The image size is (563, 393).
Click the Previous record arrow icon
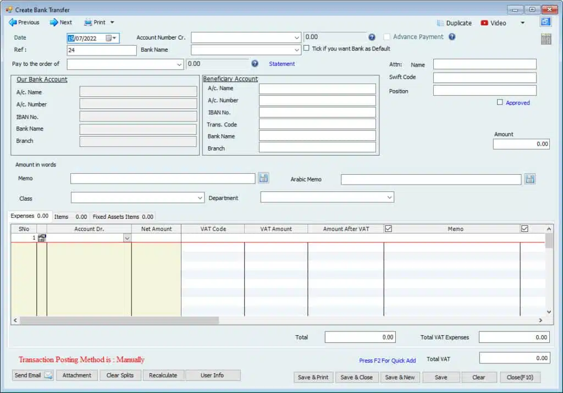[x=13, y=23]
